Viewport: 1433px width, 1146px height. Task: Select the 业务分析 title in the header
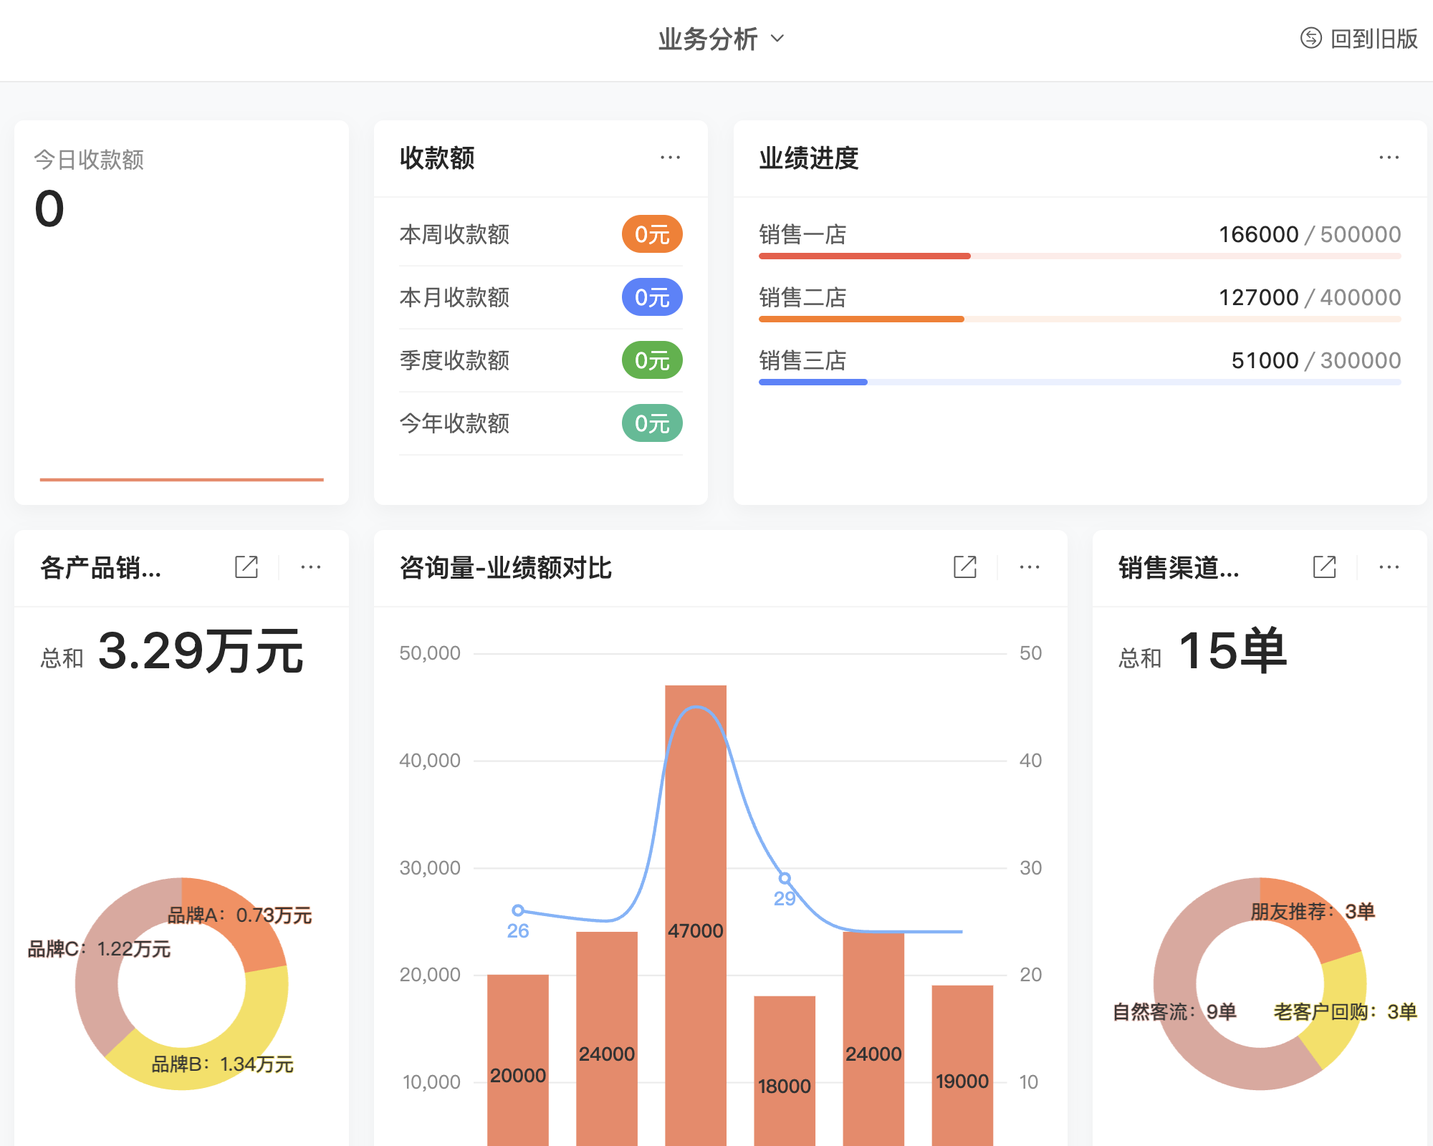[x=707, y=39]
